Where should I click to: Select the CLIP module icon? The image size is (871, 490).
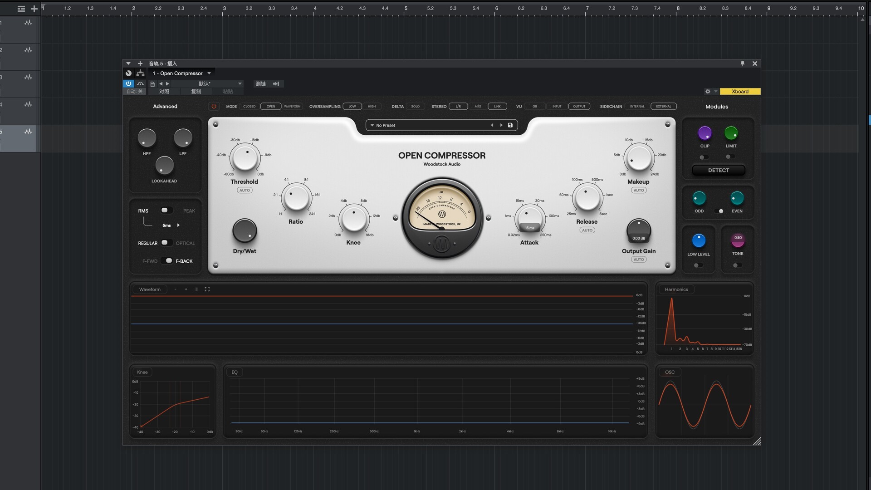(705, 133)
